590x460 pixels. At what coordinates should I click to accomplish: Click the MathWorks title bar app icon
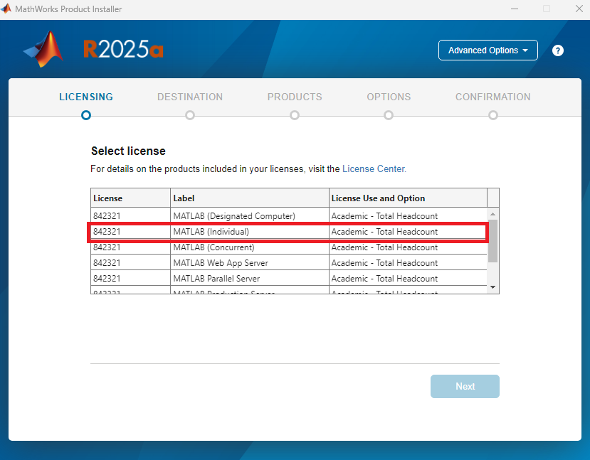(x=8, y=9)
